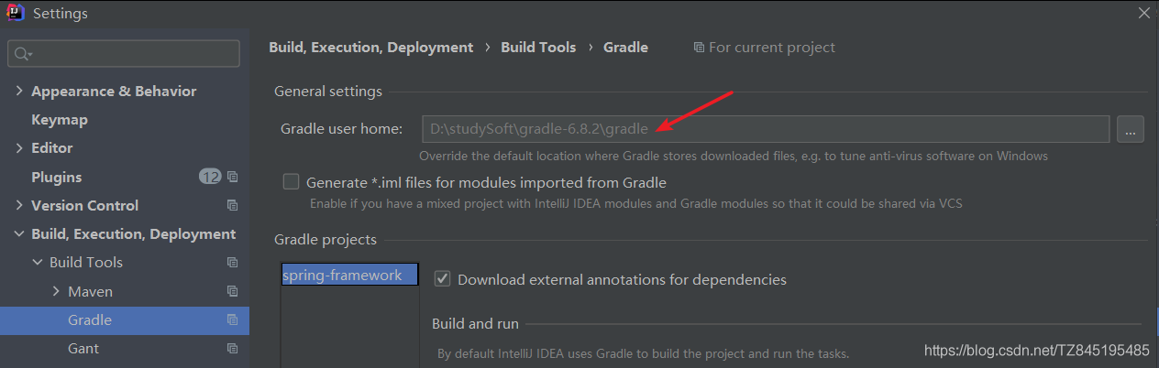Click the project-level icon beside Version Control
This screenshot has height=368, width=1159.
coord(232,205)
